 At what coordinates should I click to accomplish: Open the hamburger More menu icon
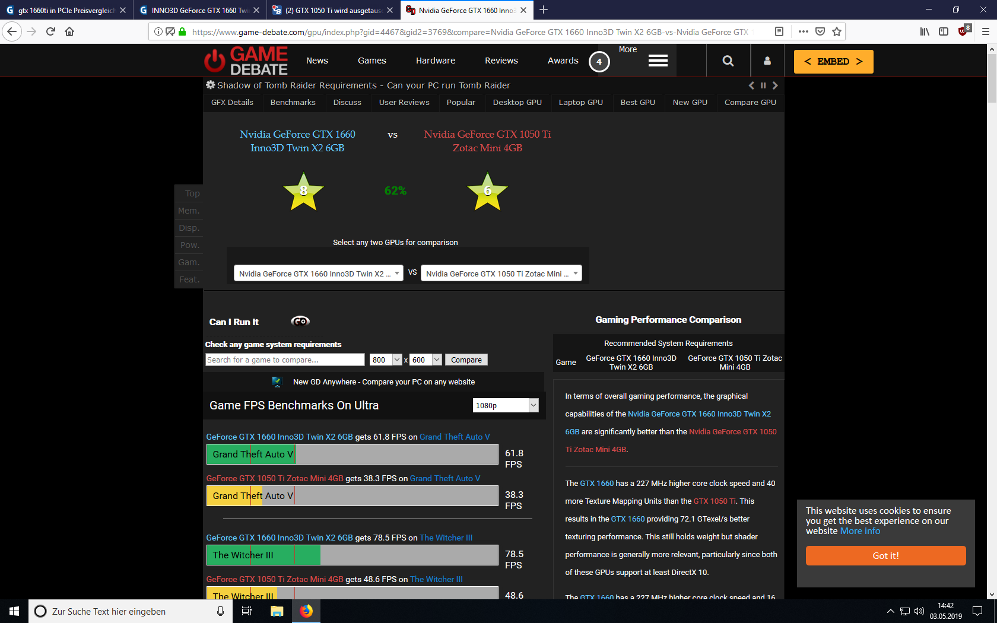(x=658, y=61)
